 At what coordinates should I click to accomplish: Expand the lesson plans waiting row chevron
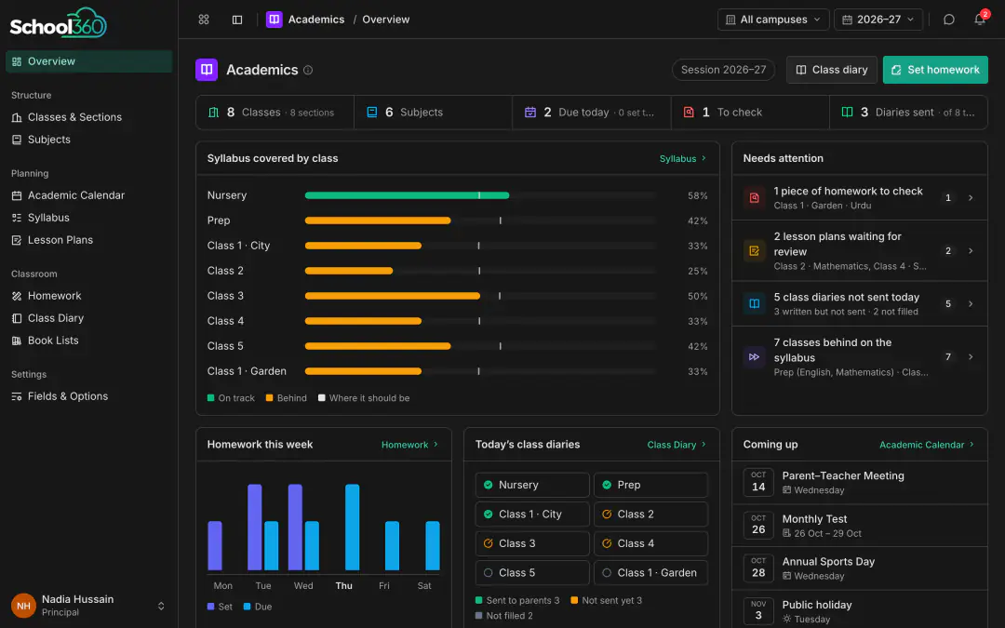(971, 251)
